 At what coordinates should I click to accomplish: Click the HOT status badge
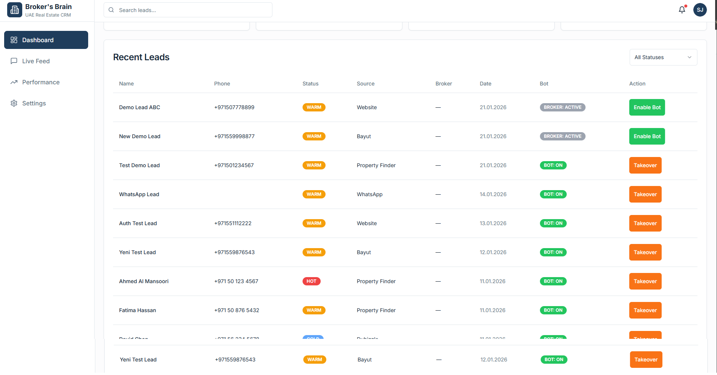coord(311,281)
